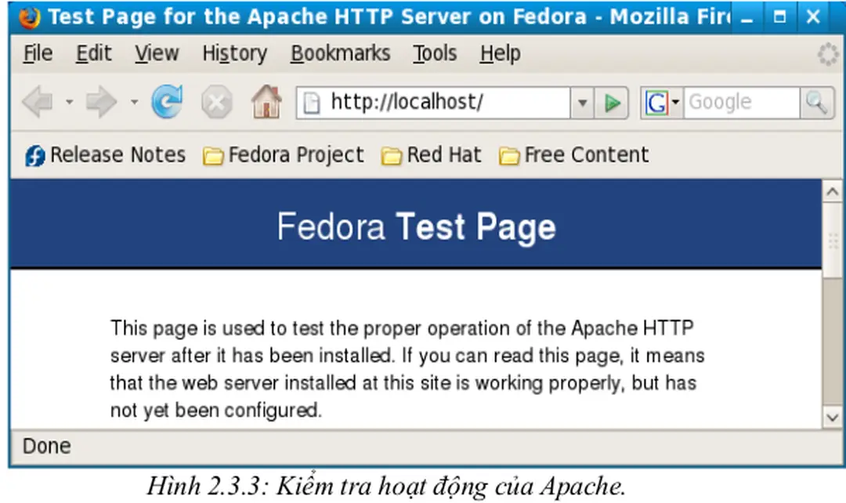
Task: Click the down scrollbar arrow
Action: click(x=833, y=417)
